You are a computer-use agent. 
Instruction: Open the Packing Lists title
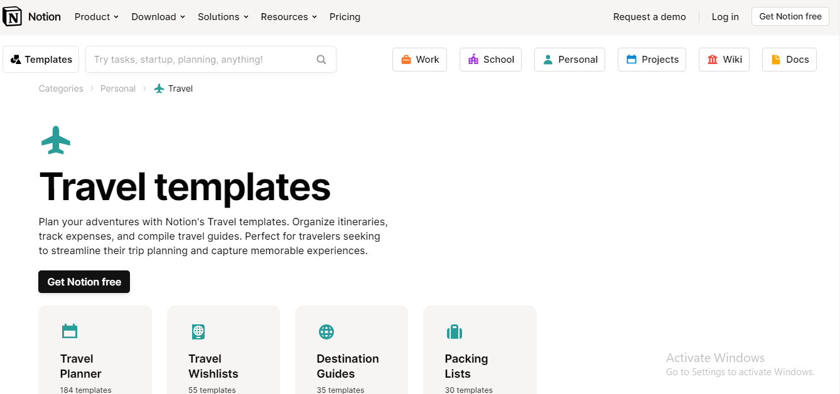click(x=466, y=366)
